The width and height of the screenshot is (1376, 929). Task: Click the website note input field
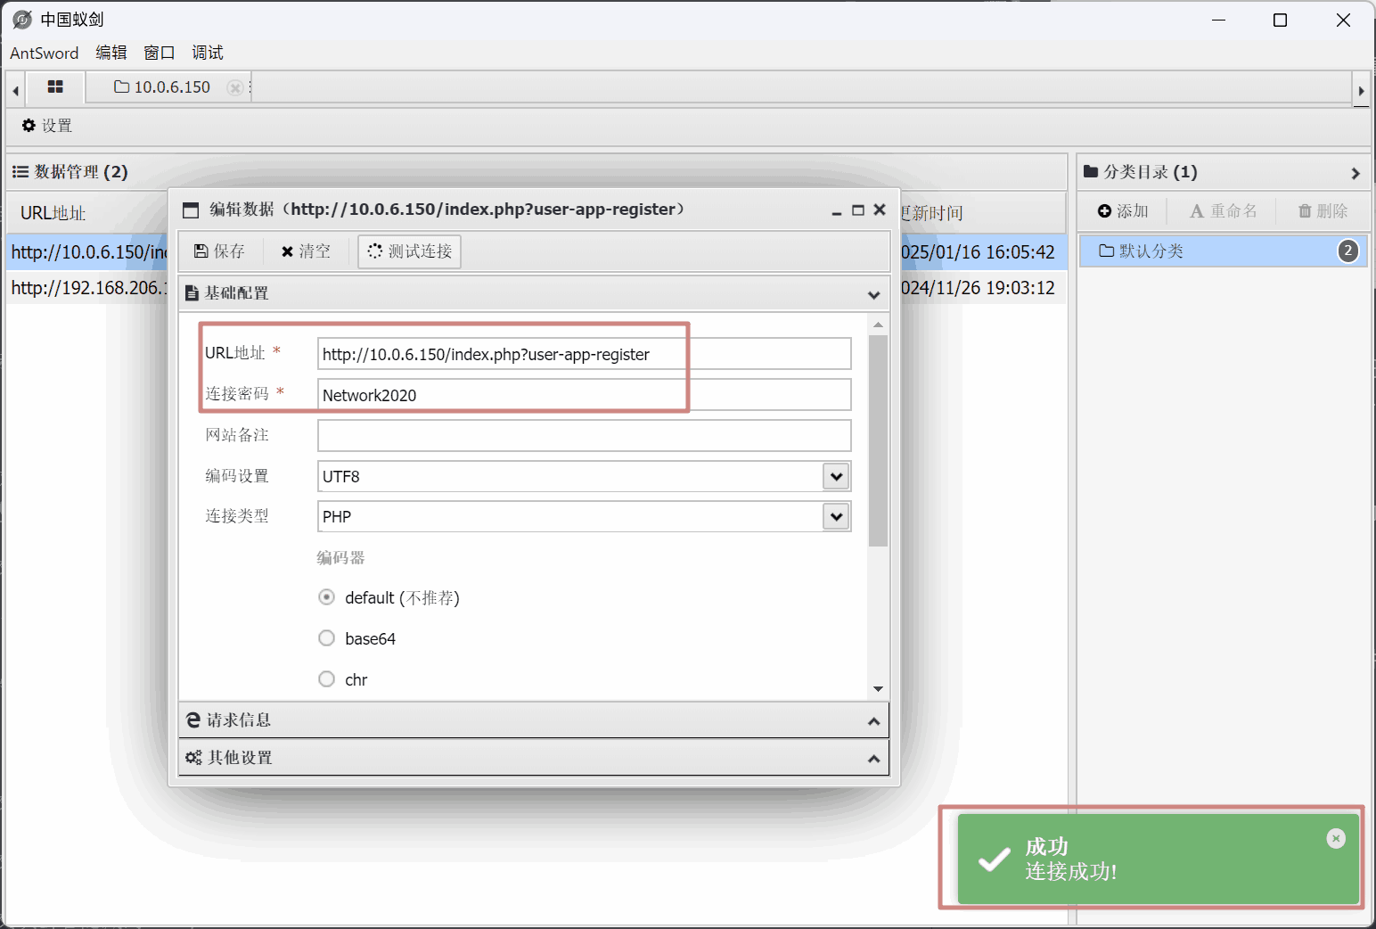pyautogui.click(x=584, y=436)
